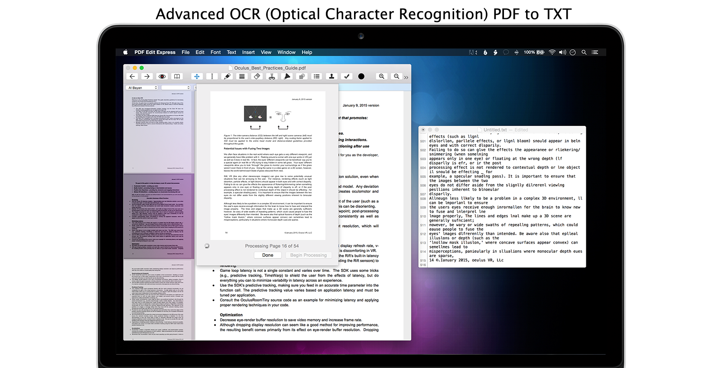The height and width of the screenshot is (368, 715).
Task: Open the book view icon in toolbar
Action: click(177, 77)
